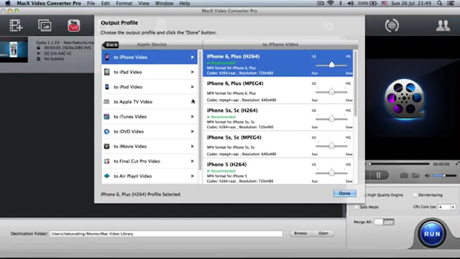The width and height of the screenshot is (460, 259).
Task: Open the Edit menu
Action: 106,3
